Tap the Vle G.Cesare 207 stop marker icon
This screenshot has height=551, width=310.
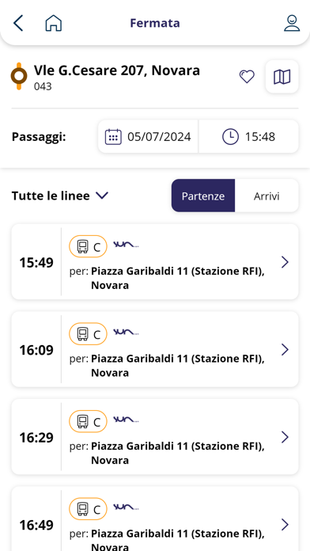click(x=19, y=76)
